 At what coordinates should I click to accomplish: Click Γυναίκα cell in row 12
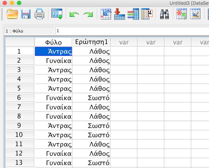pyautogui.click(x=53, y=154)
